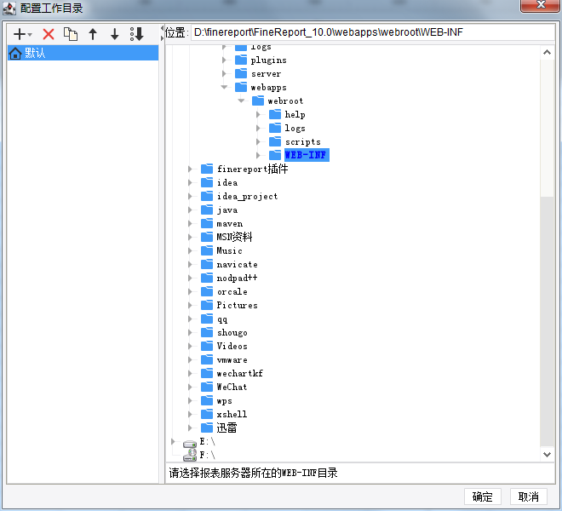Collapse the webroot folder

241,100
